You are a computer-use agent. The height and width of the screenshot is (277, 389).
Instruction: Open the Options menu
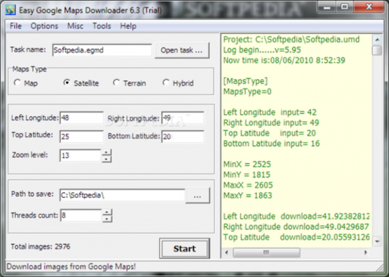(44, 26)
